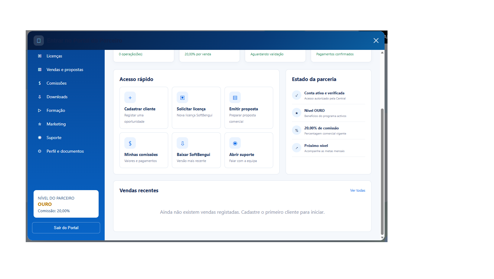
Task: Click the dollar icon in Minhas comissões card
Action: pyautogui.click(x=130, y=143)
